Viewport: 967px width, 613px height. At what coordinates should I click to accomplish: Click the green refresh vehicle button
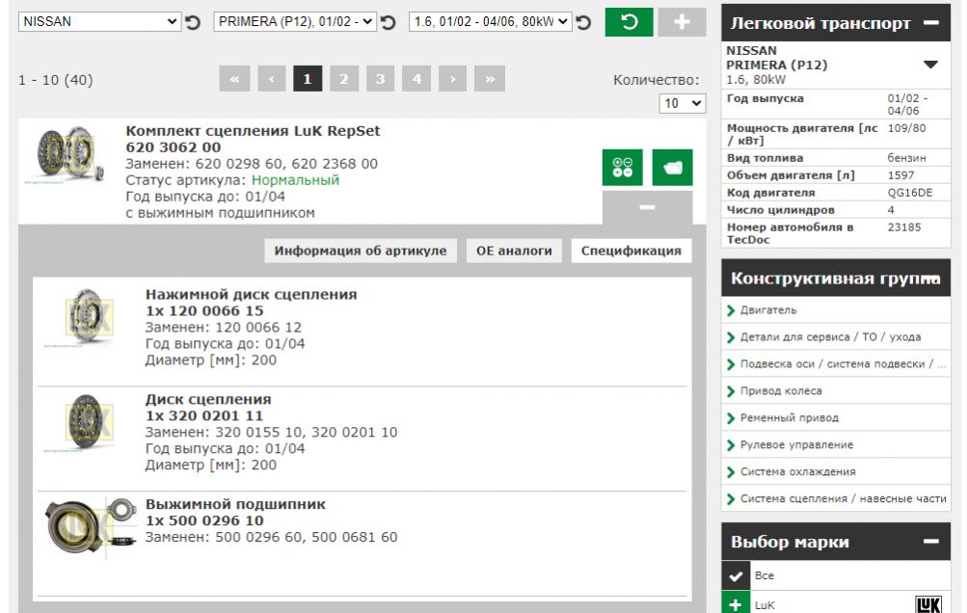pyautogui.click(x=629, y=22)
